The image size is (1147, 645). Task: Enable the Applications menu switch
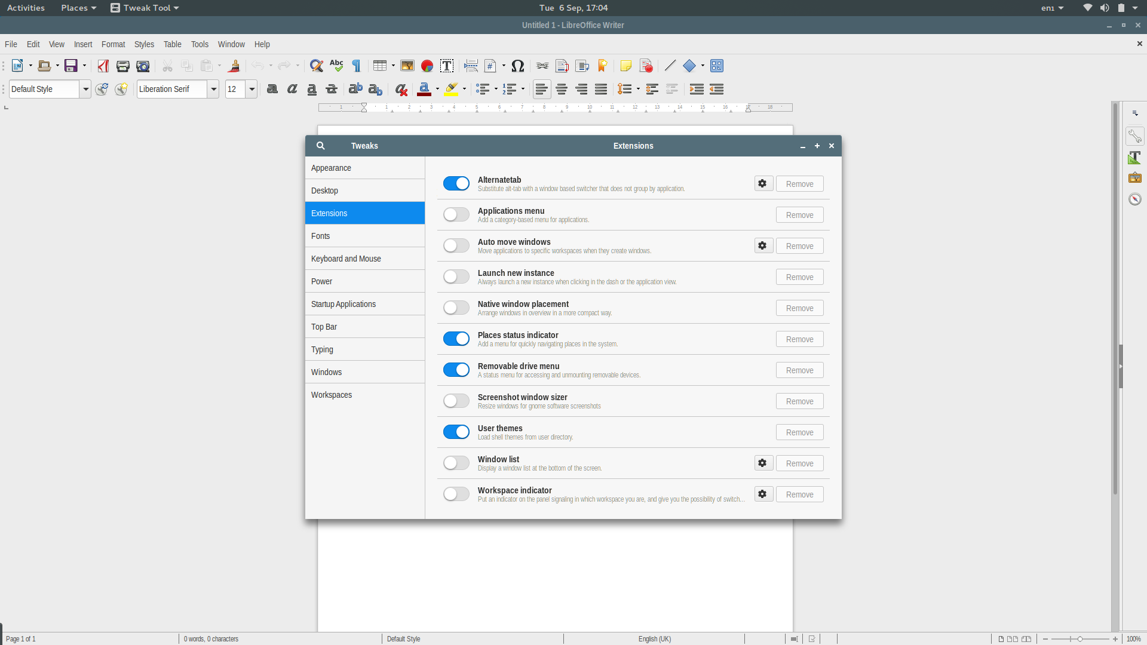coord(456,214)
